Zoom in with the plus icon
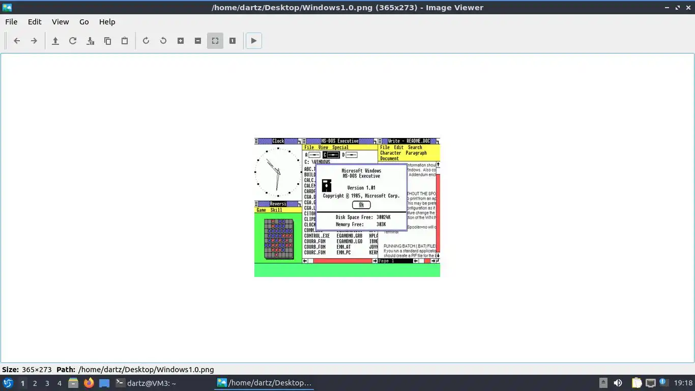 [181, 41]
